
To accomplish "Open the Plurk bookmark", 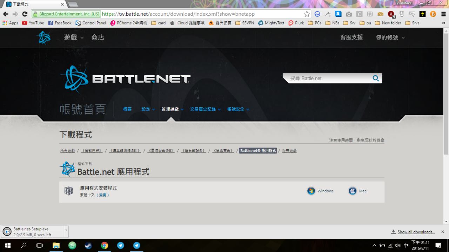I will (296, 23).
